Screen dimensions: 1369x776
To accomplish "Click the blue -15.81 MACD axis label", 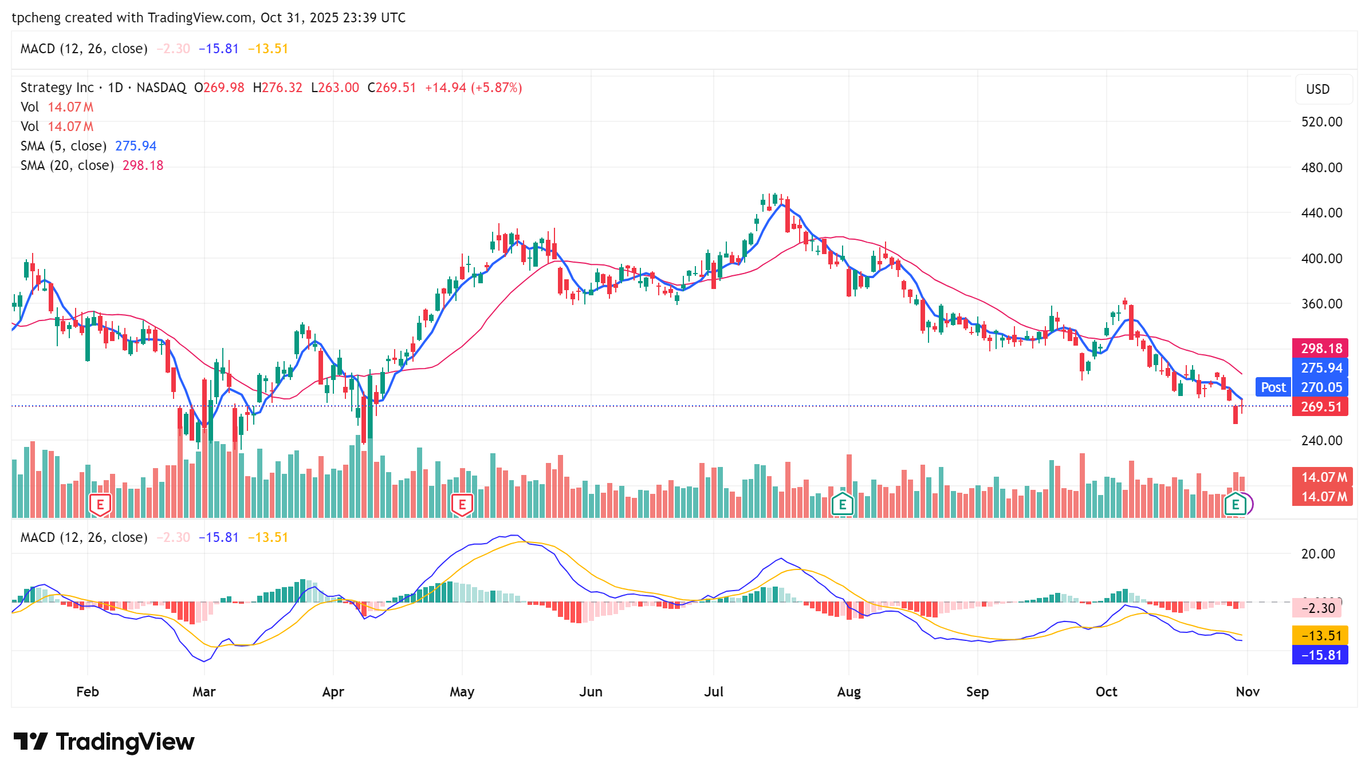I will 1320,655.
